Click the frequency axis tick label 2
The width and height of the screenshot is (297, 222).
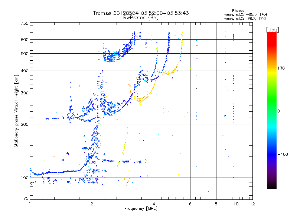[x=92, y=204]
